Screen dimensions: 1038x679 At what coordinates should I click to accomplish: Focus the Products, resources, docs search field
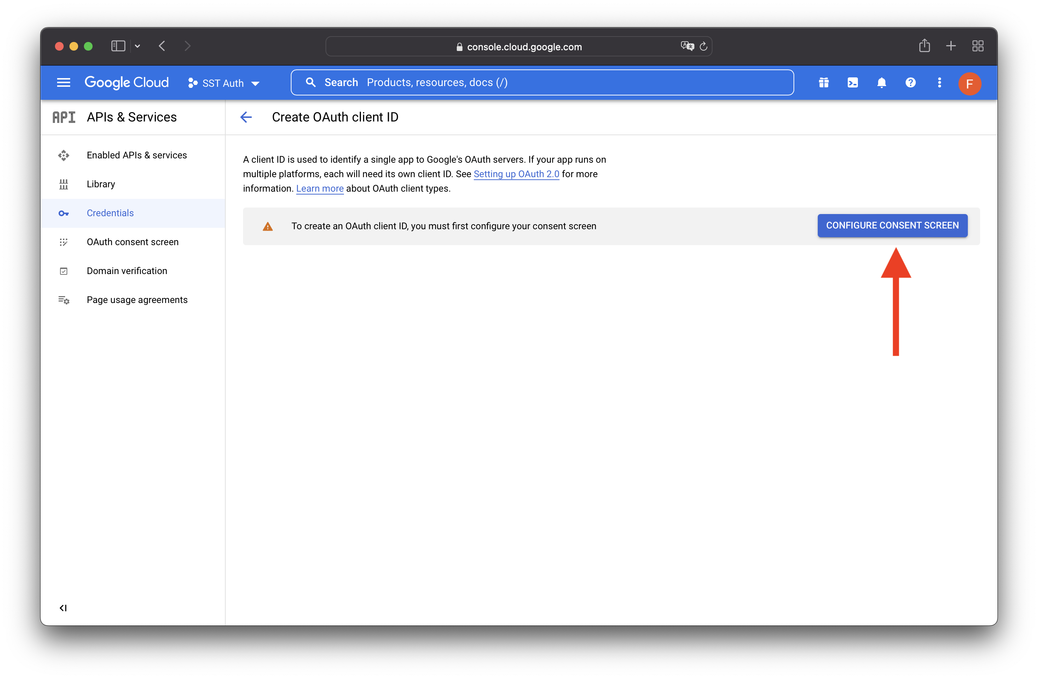click(542, 82)
